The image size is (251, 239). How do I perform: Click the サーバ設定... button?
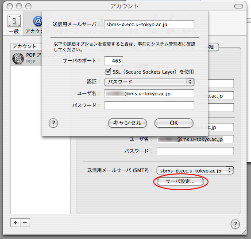point(180,182)
